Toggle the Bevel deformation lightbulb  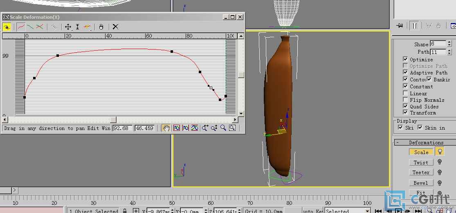pos(440,182)
